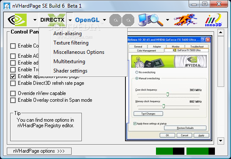Toggle the Enable Tr... checkbox
This screenshot has height=159, width=231.
tap(13, 70)
